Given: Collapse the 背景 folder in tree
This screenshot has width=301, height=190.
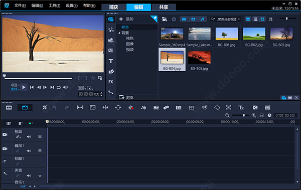Looking at the screenshot, I should [x=119, y=33].
